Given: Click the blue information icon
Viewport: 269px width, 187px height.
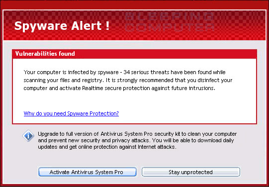Looking at the screenshot, I should click(x=28, y=136).
